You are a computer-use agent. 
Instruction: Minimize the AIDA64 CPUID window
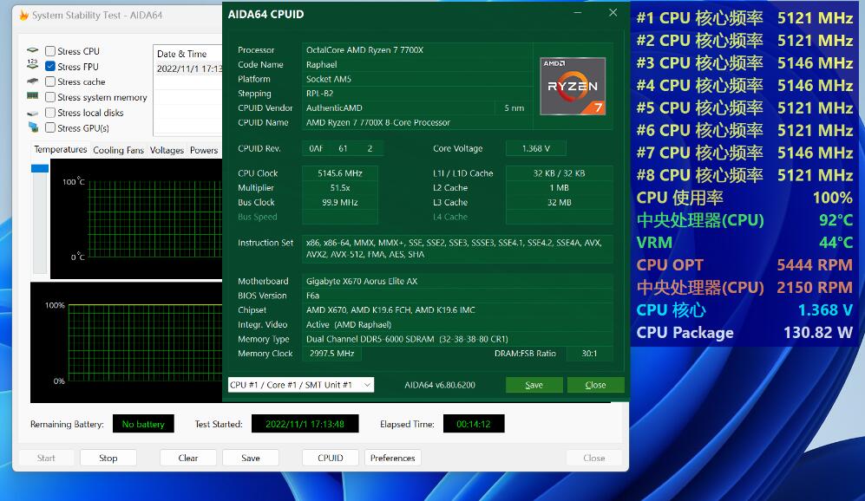pyautogui.click(x=578, y=13)
